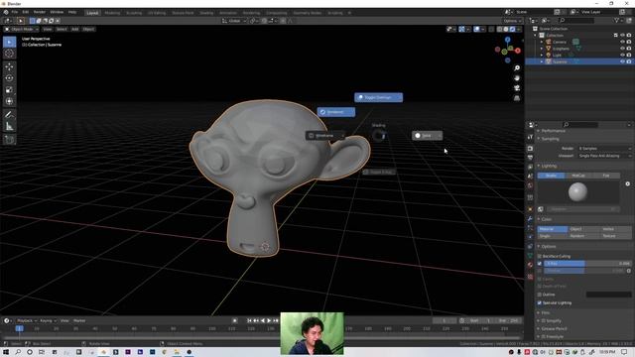Open the Scene properties tab icon
This screenshot has width=635, height=357.
tap(530, 177)
